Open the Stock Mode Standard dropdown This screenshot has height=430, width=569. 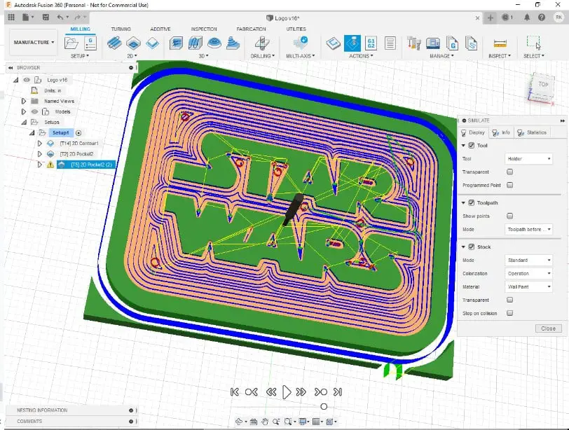pyautogui.click(x=528, y=260)
